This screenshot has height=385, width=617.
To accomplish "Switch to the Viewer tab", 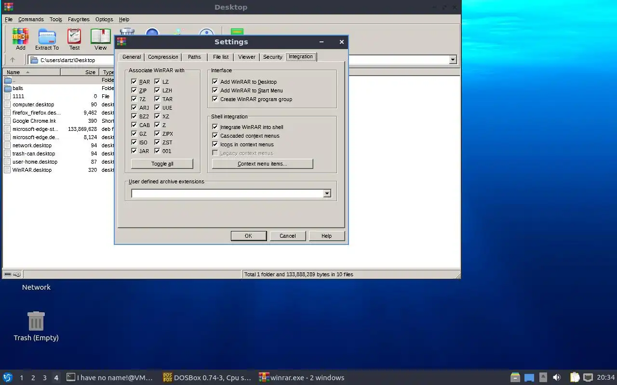I will [x=247, y=57].
